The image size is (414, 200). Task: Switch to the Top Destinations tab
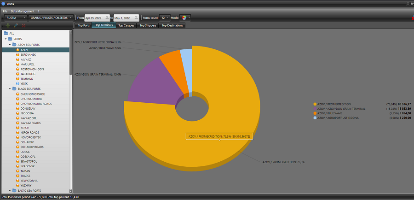pyautogui.click(x=172, y=26)
